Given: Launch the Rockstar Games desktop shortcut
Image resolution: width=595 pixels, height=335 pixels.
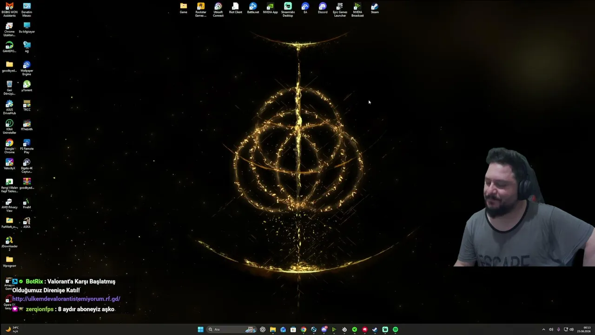Looking at the screenshot, I should [201, 10].
